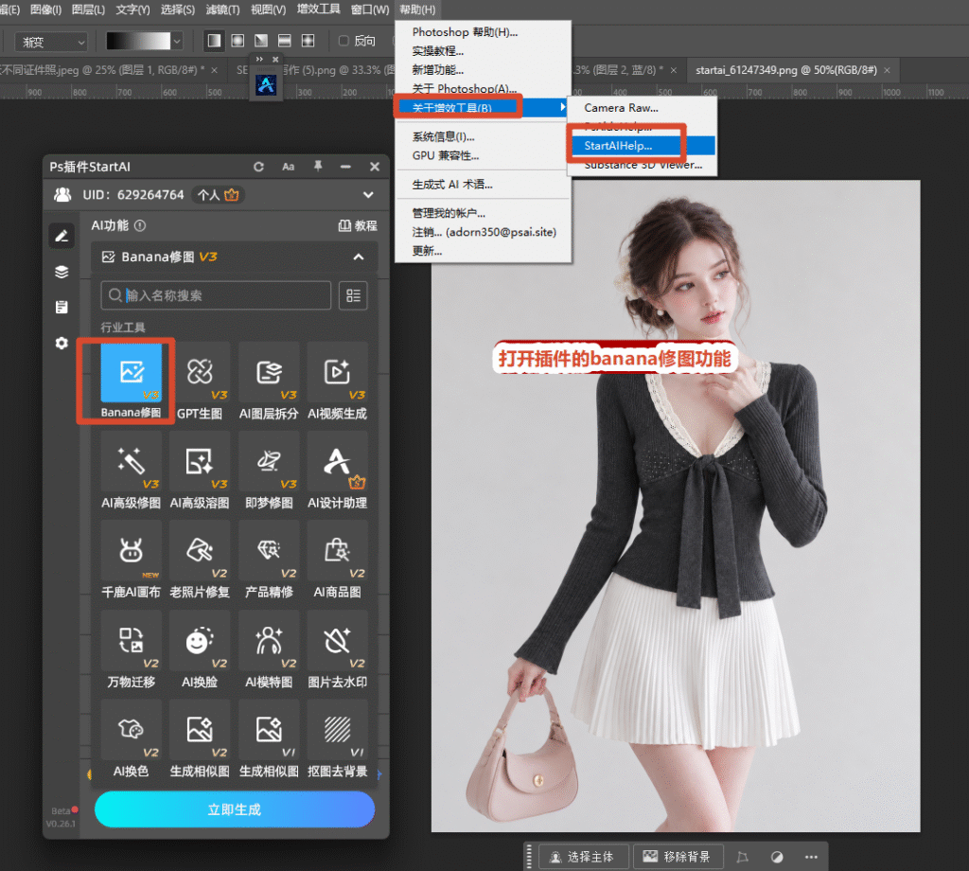Collapse the Banana修图 V3 section
The width and height of the screenshot is (969, 871).
pyautogui.click(x=359, y=257)
